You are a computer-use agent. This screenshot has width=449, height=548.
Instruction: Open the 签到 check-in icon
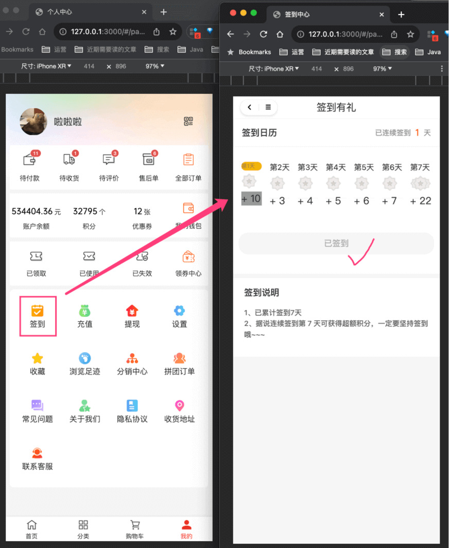(38, 311)
